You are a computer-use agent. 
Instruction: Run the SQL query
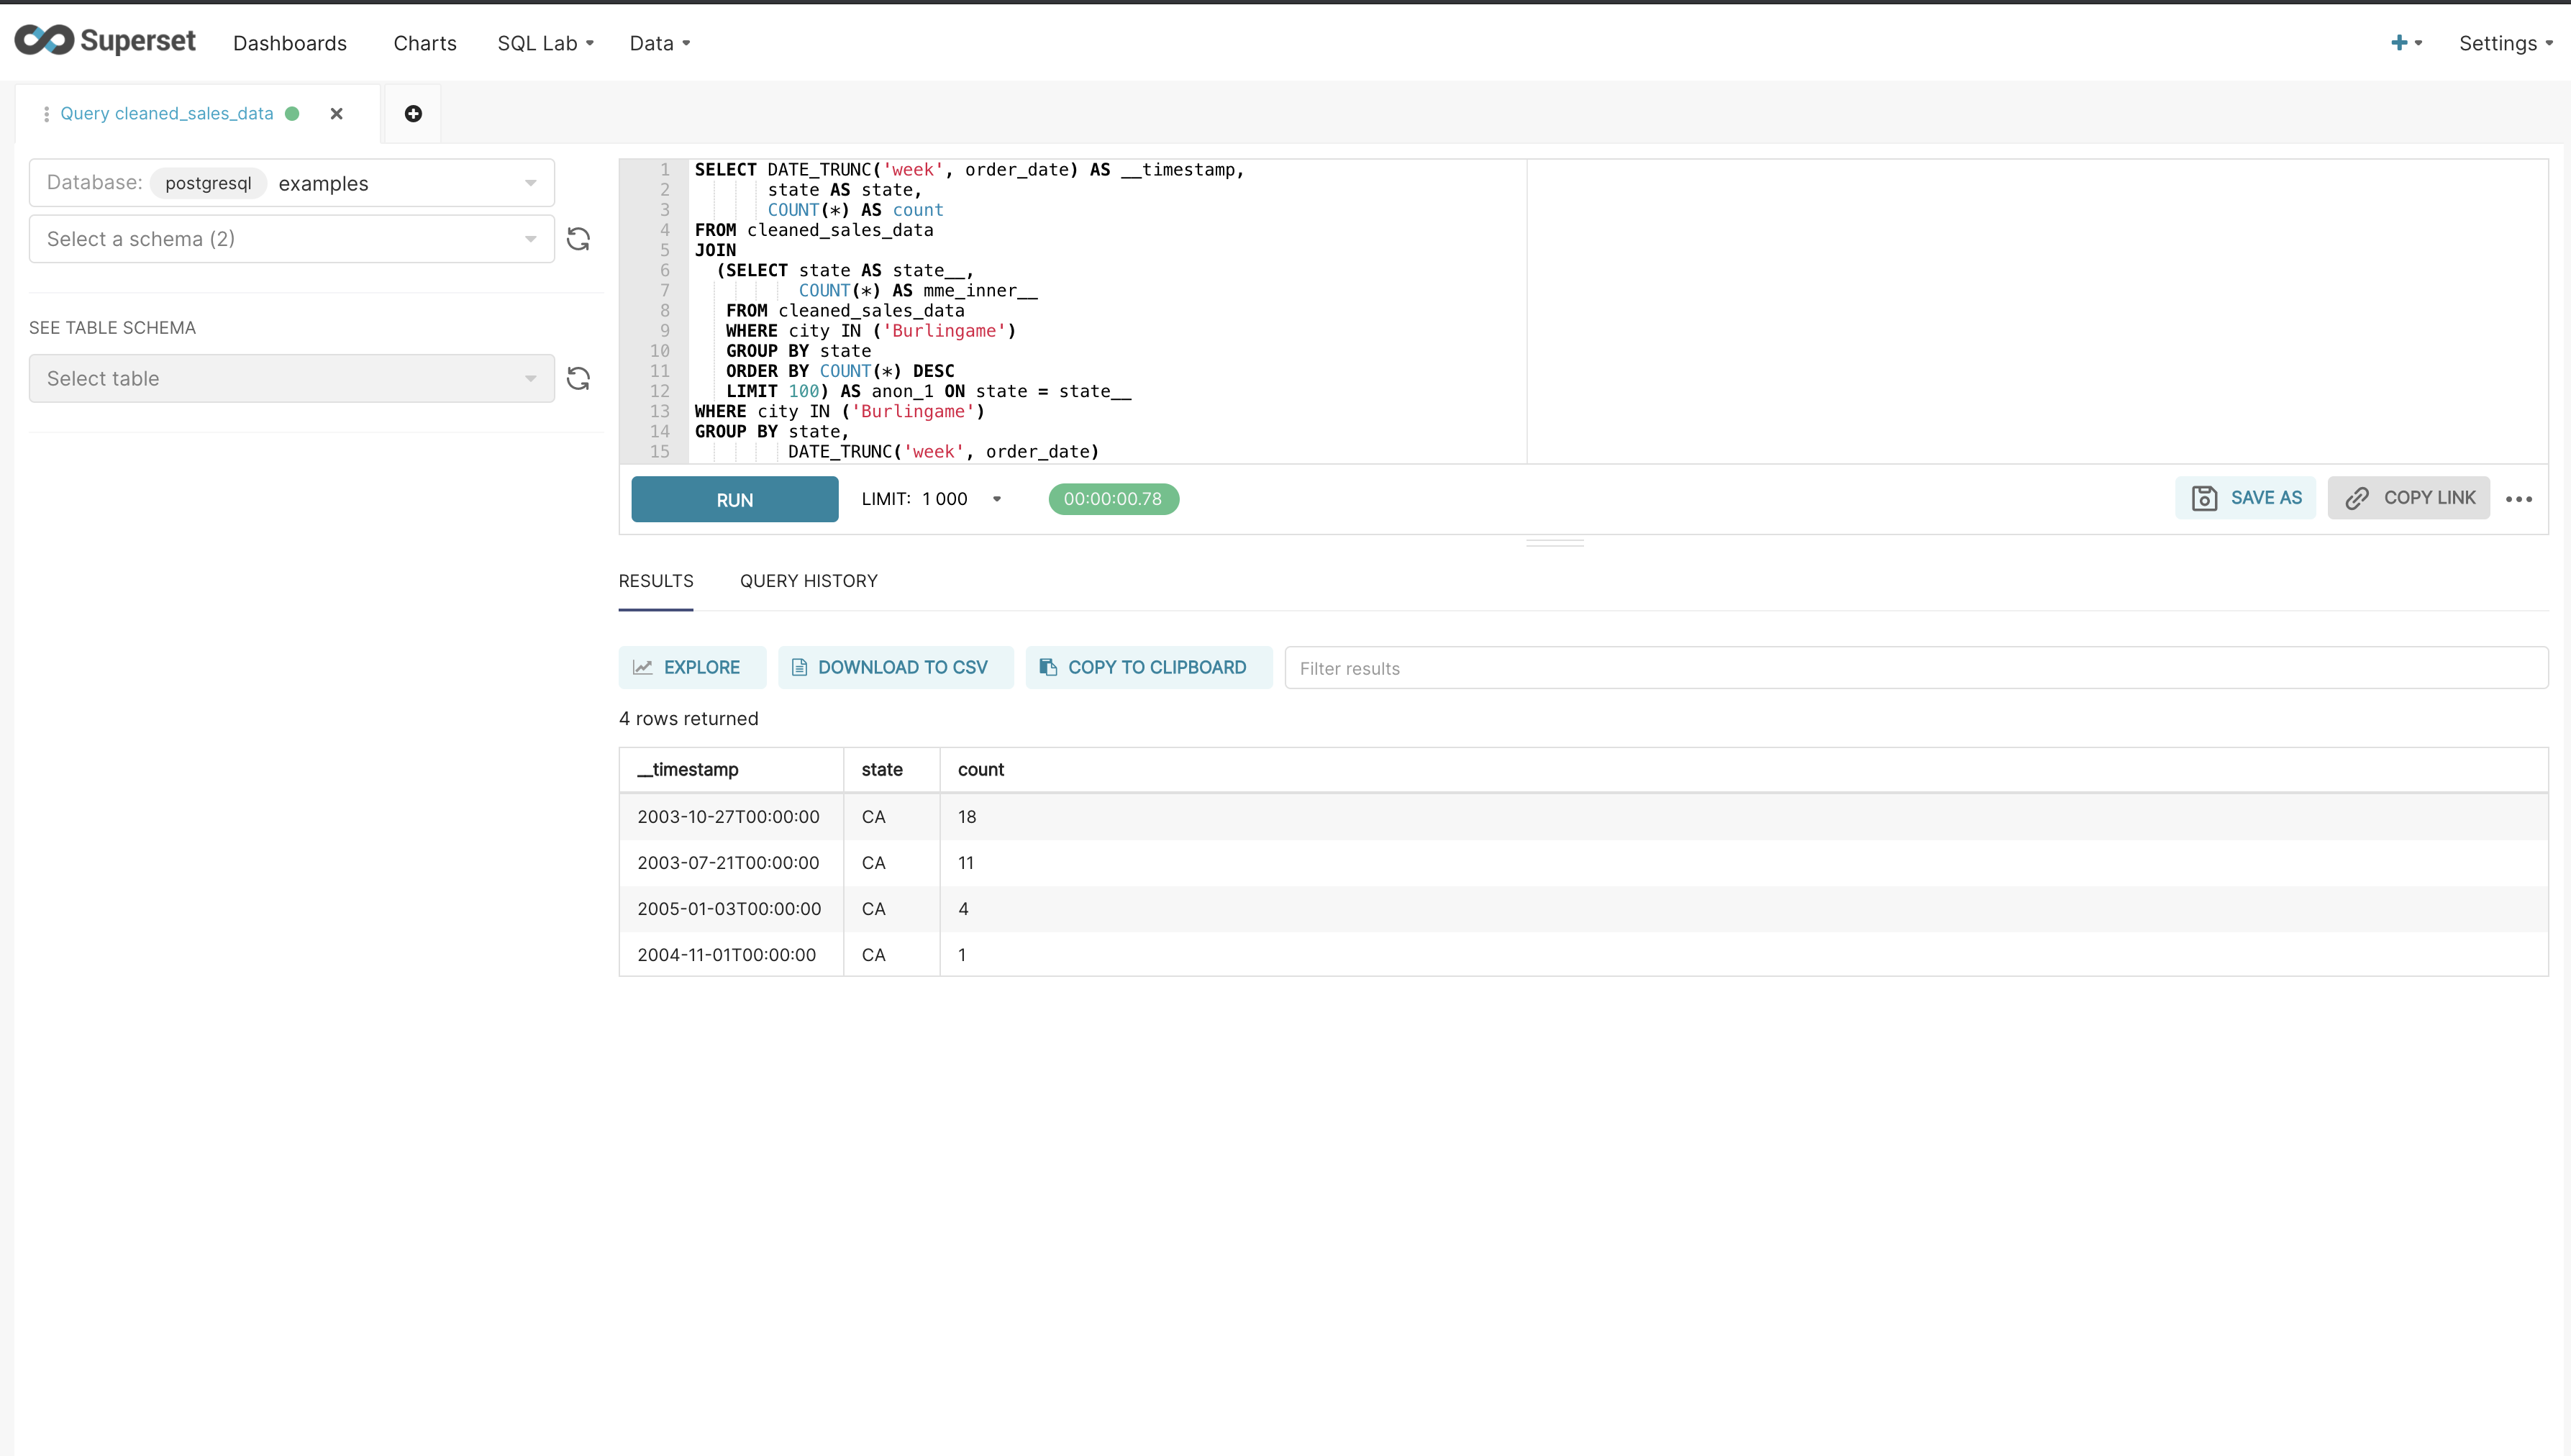pos(734,498)
